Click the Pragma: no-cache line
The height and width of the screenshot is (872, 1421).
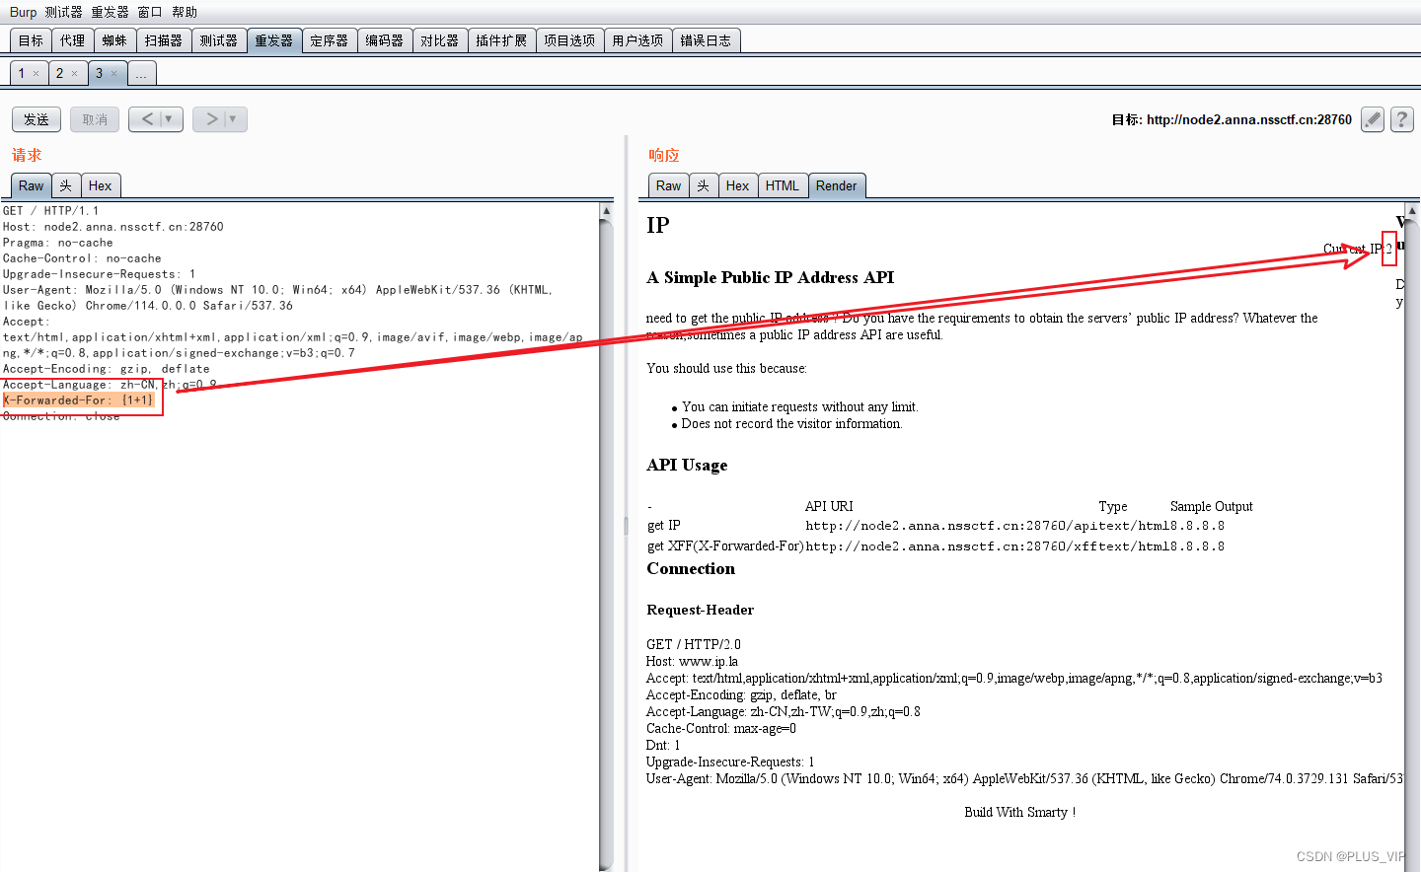coord(57,243)
